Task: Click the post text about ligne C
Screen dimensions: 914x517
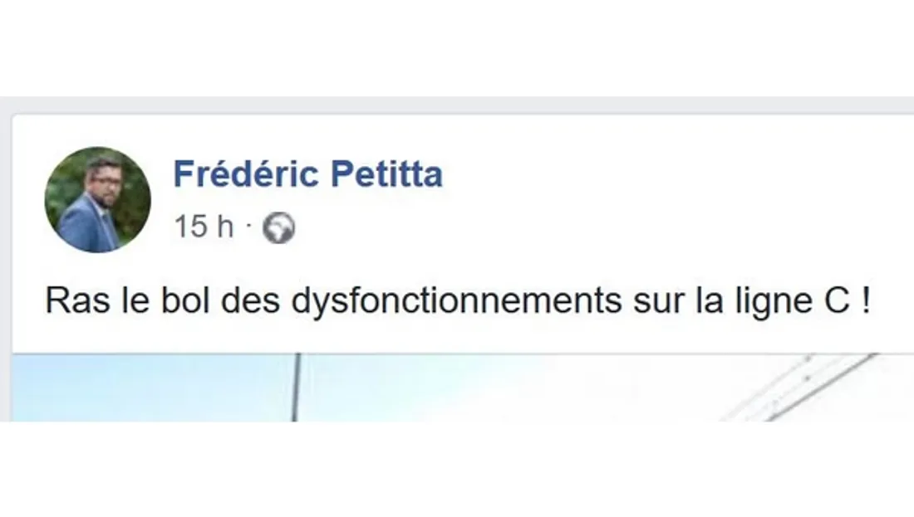Action: click(457, 301)
